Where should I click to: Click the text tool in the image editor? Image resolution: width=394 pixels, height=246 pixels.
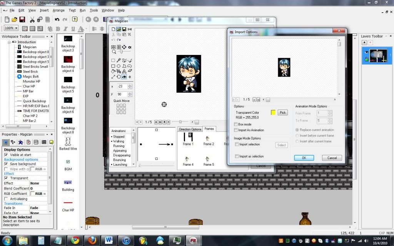[x=124, y=71]
